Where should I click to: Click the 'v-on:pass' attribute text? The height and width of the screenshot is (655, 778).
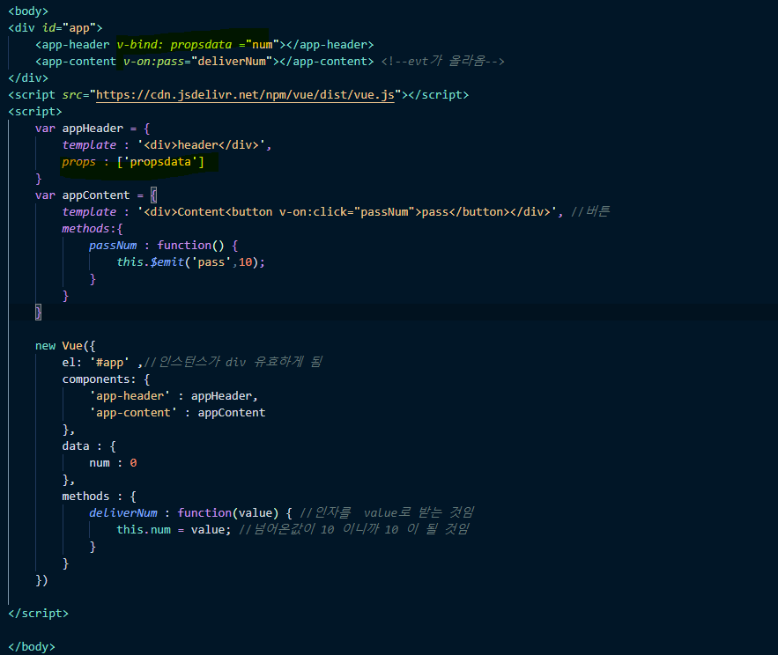(154, 62)
